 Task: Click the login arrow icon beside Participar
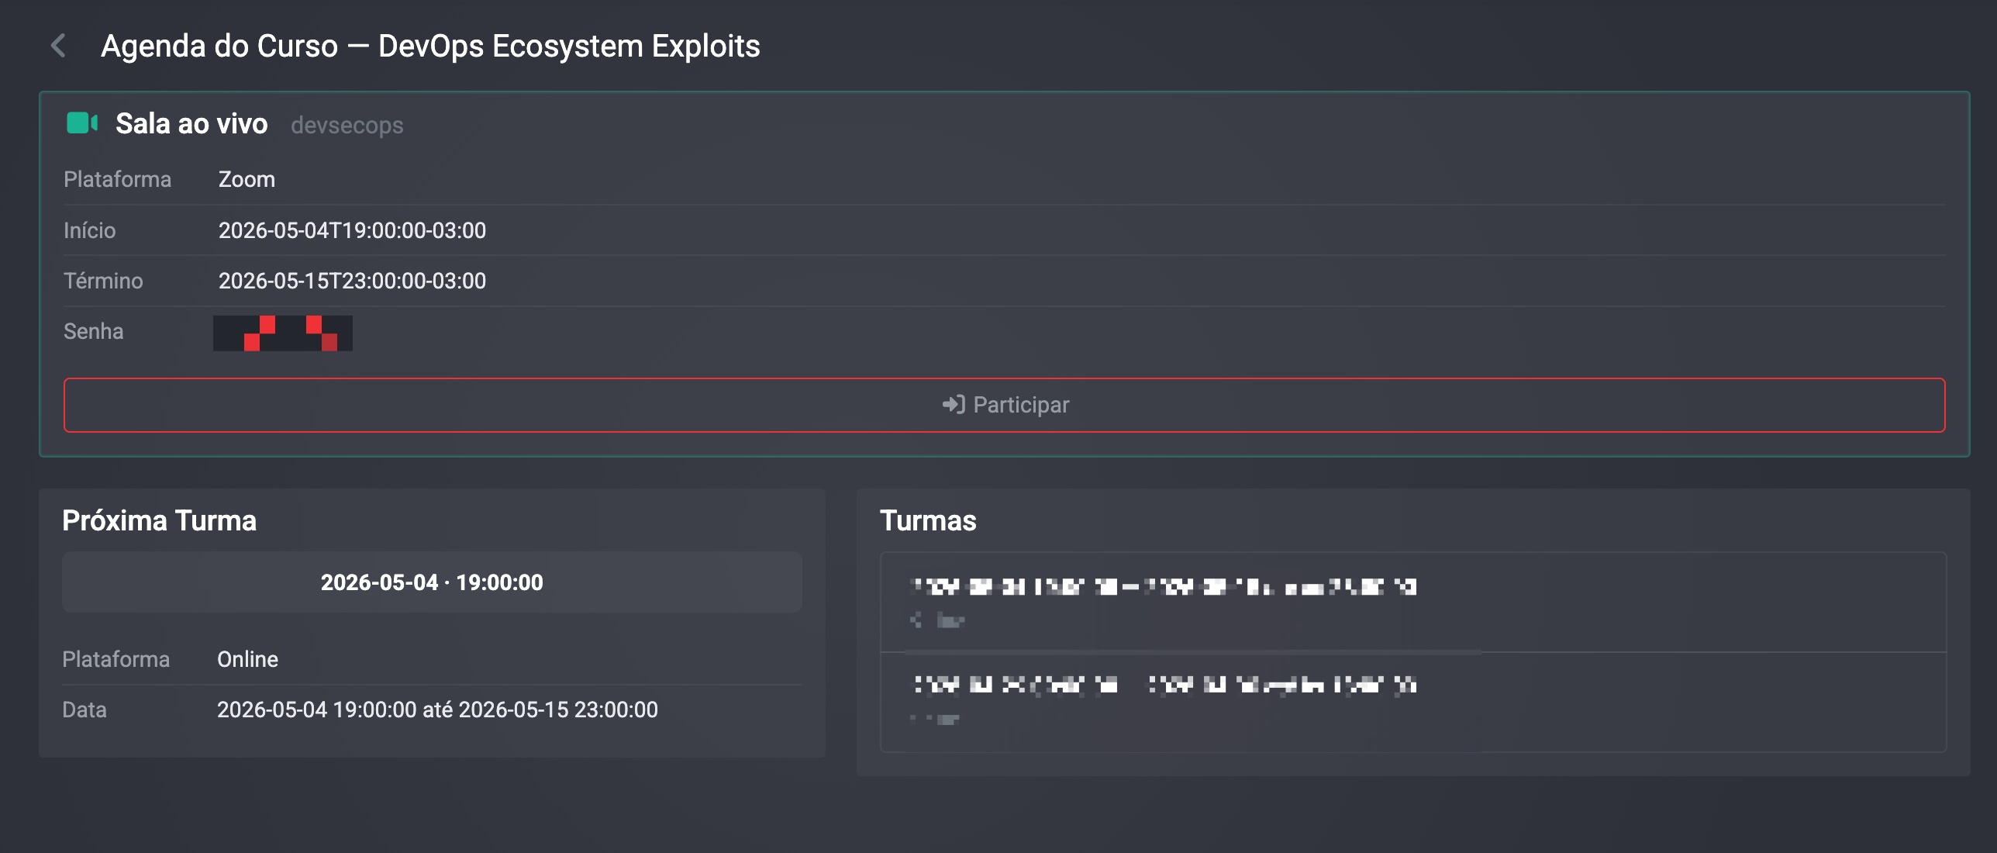(x=953, y=405)
